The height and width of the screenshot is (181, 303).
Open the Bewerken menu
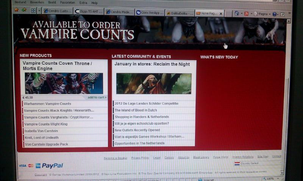(x=37, y=2)
